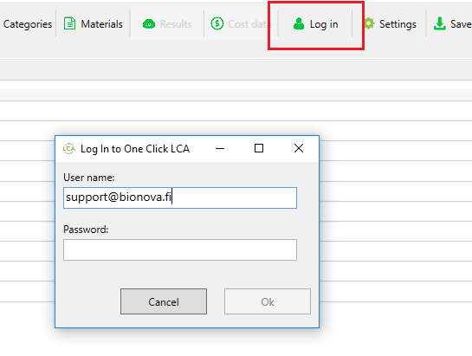Close the Log In to One Click LCA dialog
The width and height of the screenshot is (472, 356).
click(x=299, y=148)
